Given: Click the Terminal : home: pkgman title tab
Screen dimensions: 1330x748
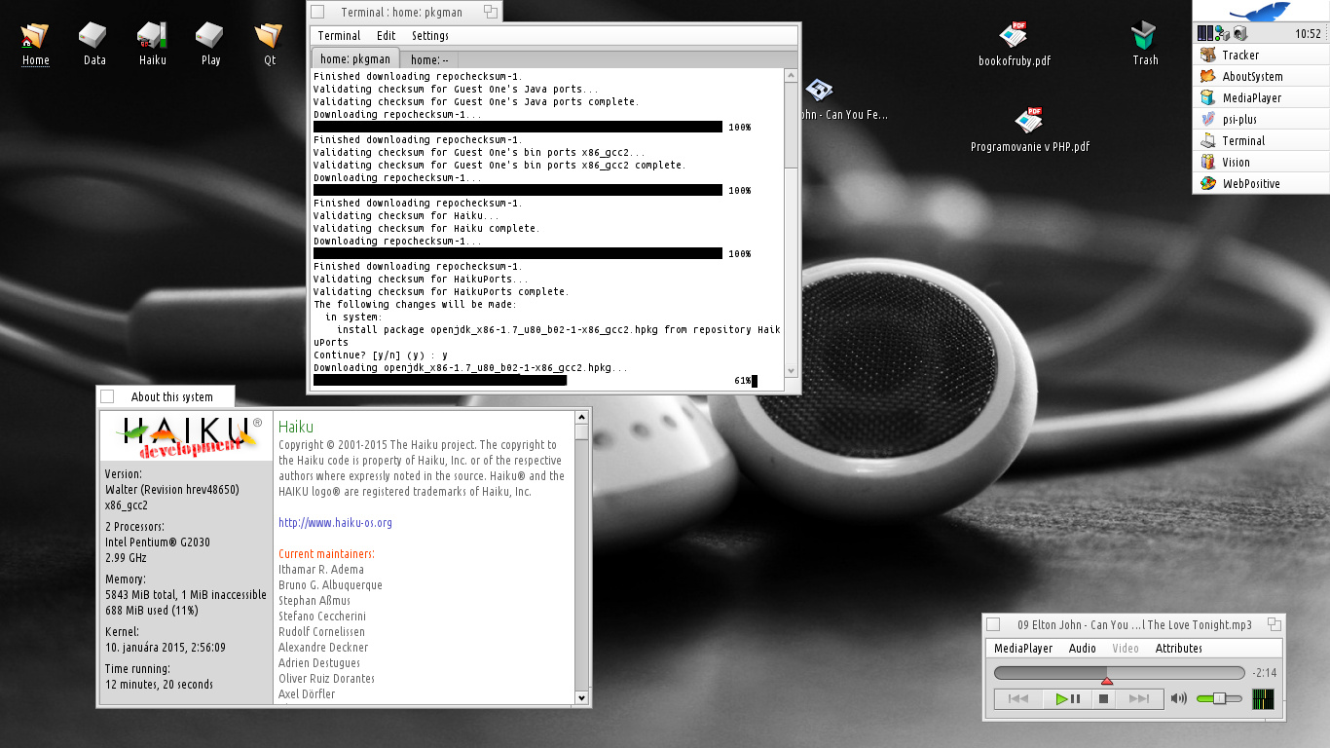Looking at the screenshot, I should coord(404,12).
